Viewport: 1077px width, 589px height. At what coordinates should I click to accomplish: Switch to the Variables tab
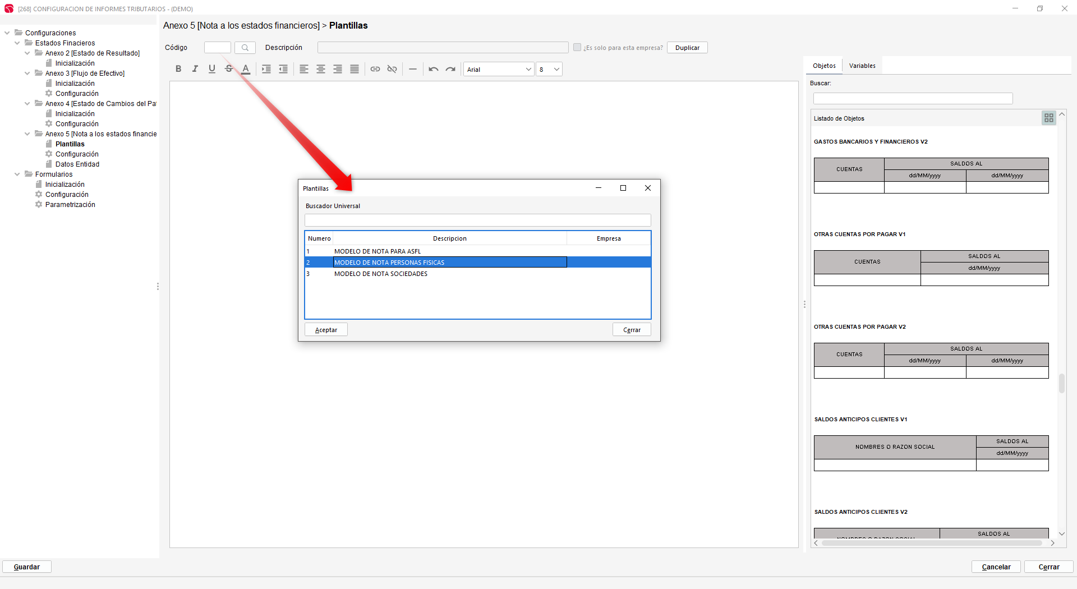tap(862, 66)
